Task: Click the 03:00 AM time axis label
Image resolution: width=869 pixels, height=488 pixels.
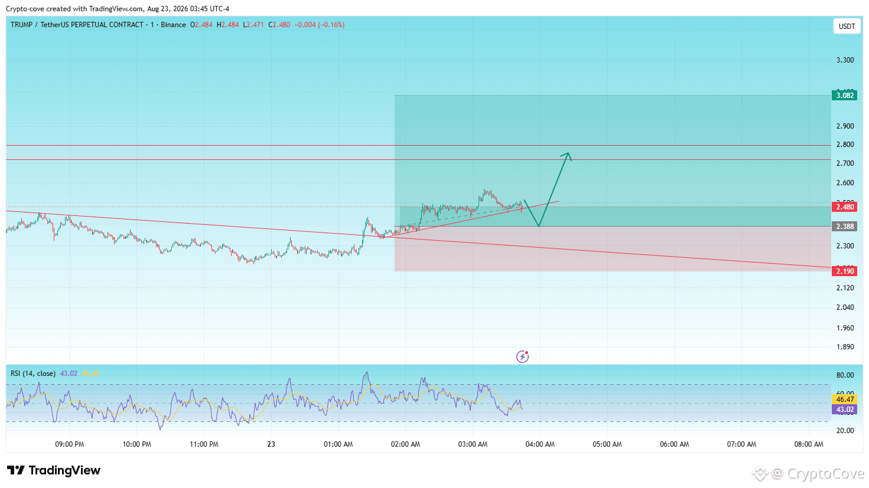Action: click(473, 444)
